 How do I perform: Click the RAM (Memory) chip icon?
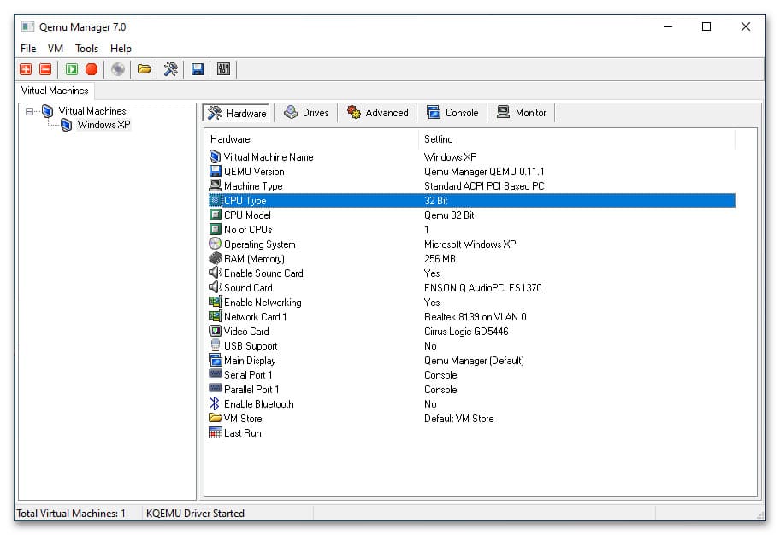click(216, 258)
